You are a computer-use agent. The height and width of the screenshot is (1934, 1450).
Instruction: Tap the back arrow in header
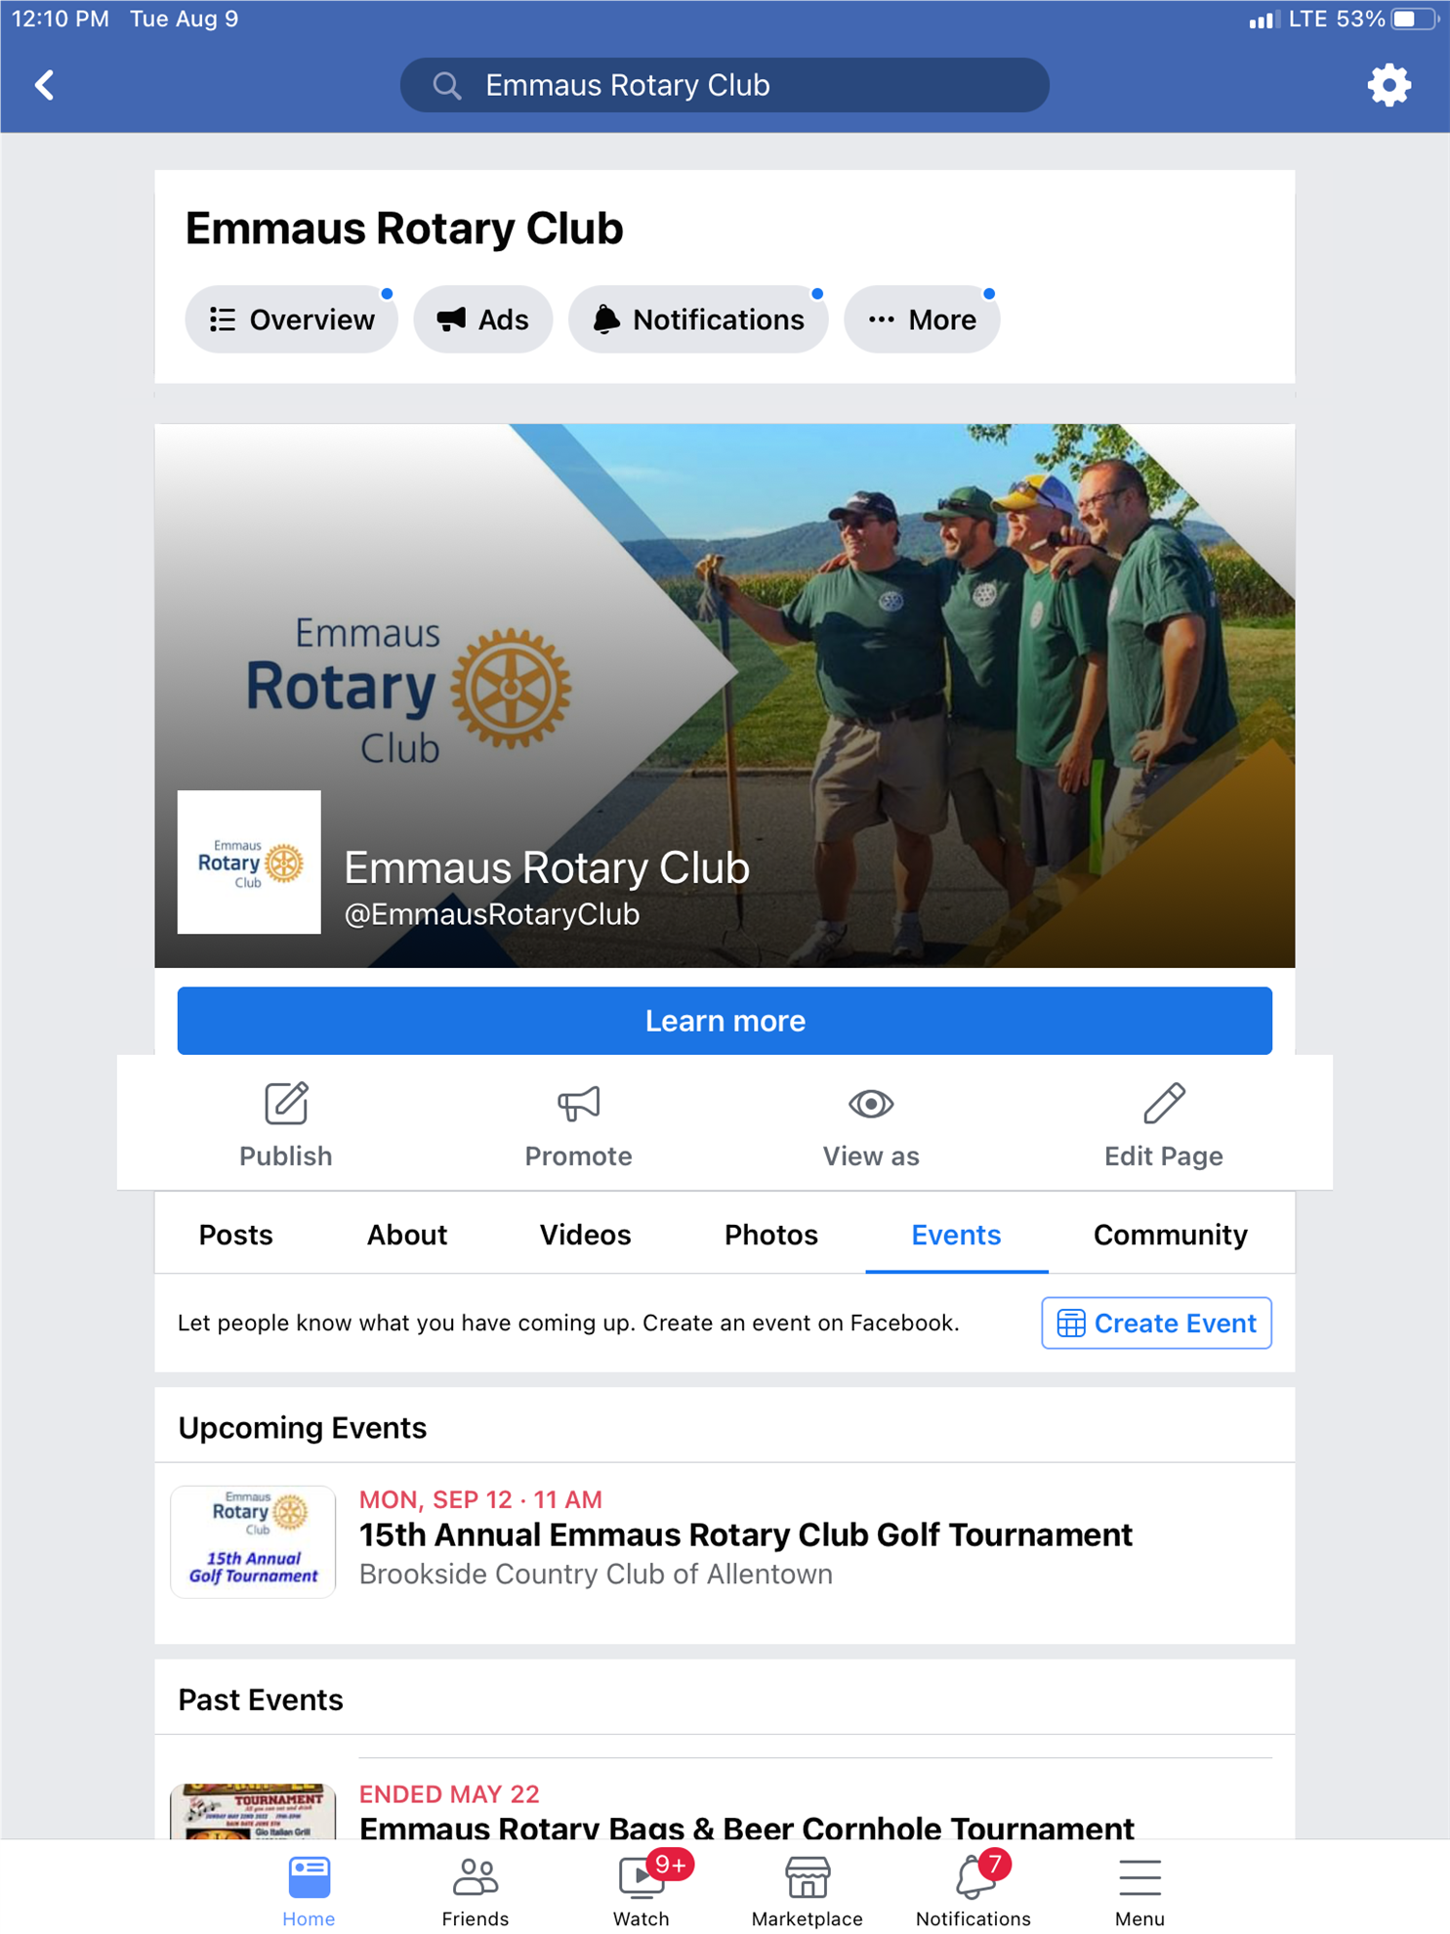pyautogui.click(x=45, y=85)
